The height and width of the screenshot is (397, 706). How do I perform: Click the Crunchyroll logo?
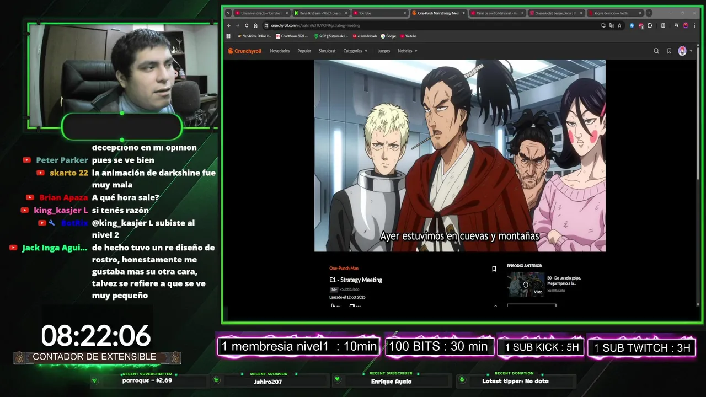coord(245,51)
